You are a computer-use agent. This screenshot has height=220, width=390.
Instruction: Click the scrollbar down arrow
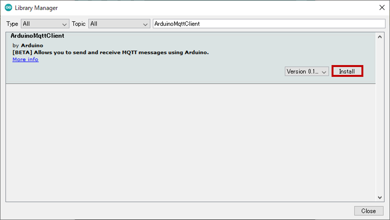pyautogui.click(x=380, y=197)
